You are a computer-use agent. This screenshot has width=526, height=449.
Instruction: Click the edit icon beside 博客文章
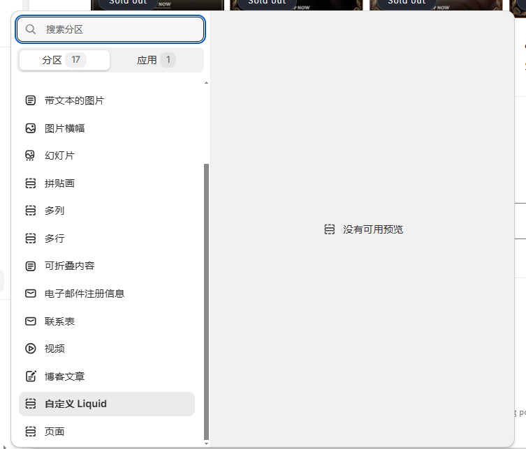pyautogui.click(x=31, y=376)
